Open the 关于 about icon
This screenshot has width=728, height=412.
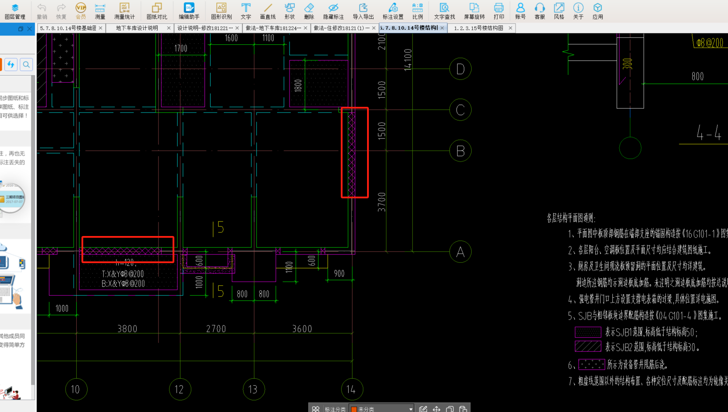point(578,11)
